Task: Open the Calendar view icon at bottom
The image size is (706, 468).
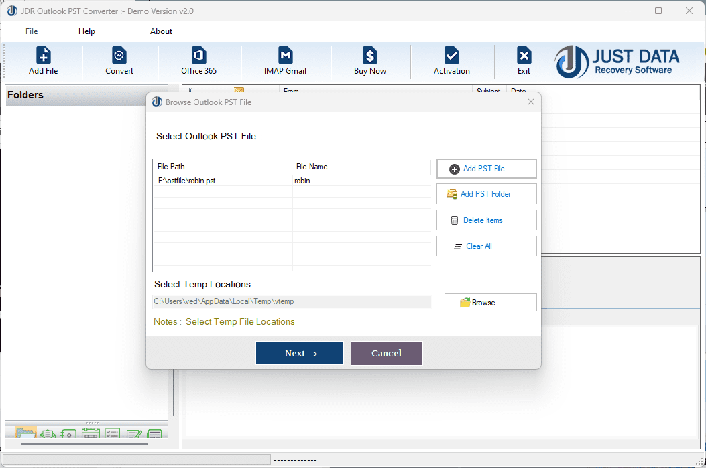Action: pyautogui.click(x=91, y=433)
